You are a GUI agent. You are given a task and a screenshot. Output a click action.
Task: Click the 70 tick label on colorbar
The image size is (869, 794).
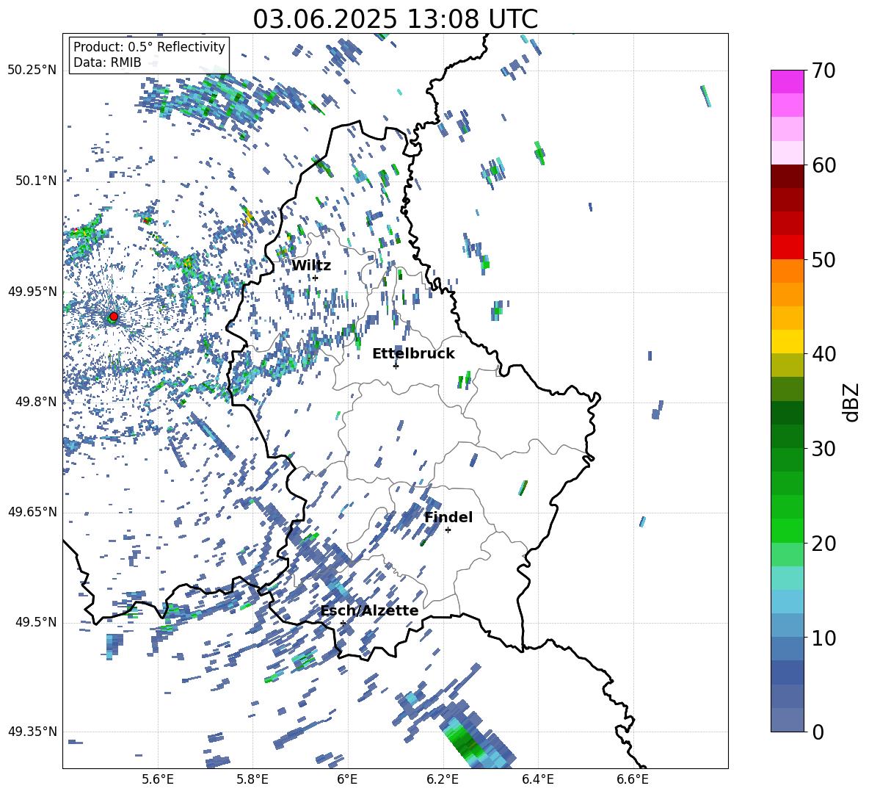[823, 71]
